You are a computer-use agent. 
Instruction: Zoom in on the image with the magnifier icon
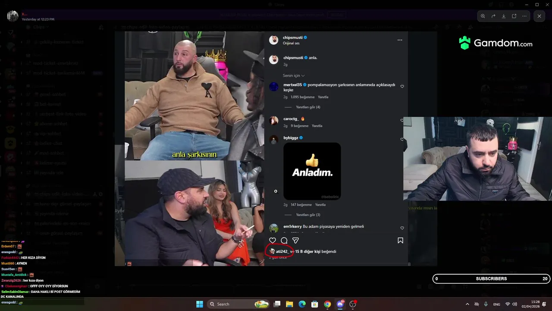tap(483, 16)
